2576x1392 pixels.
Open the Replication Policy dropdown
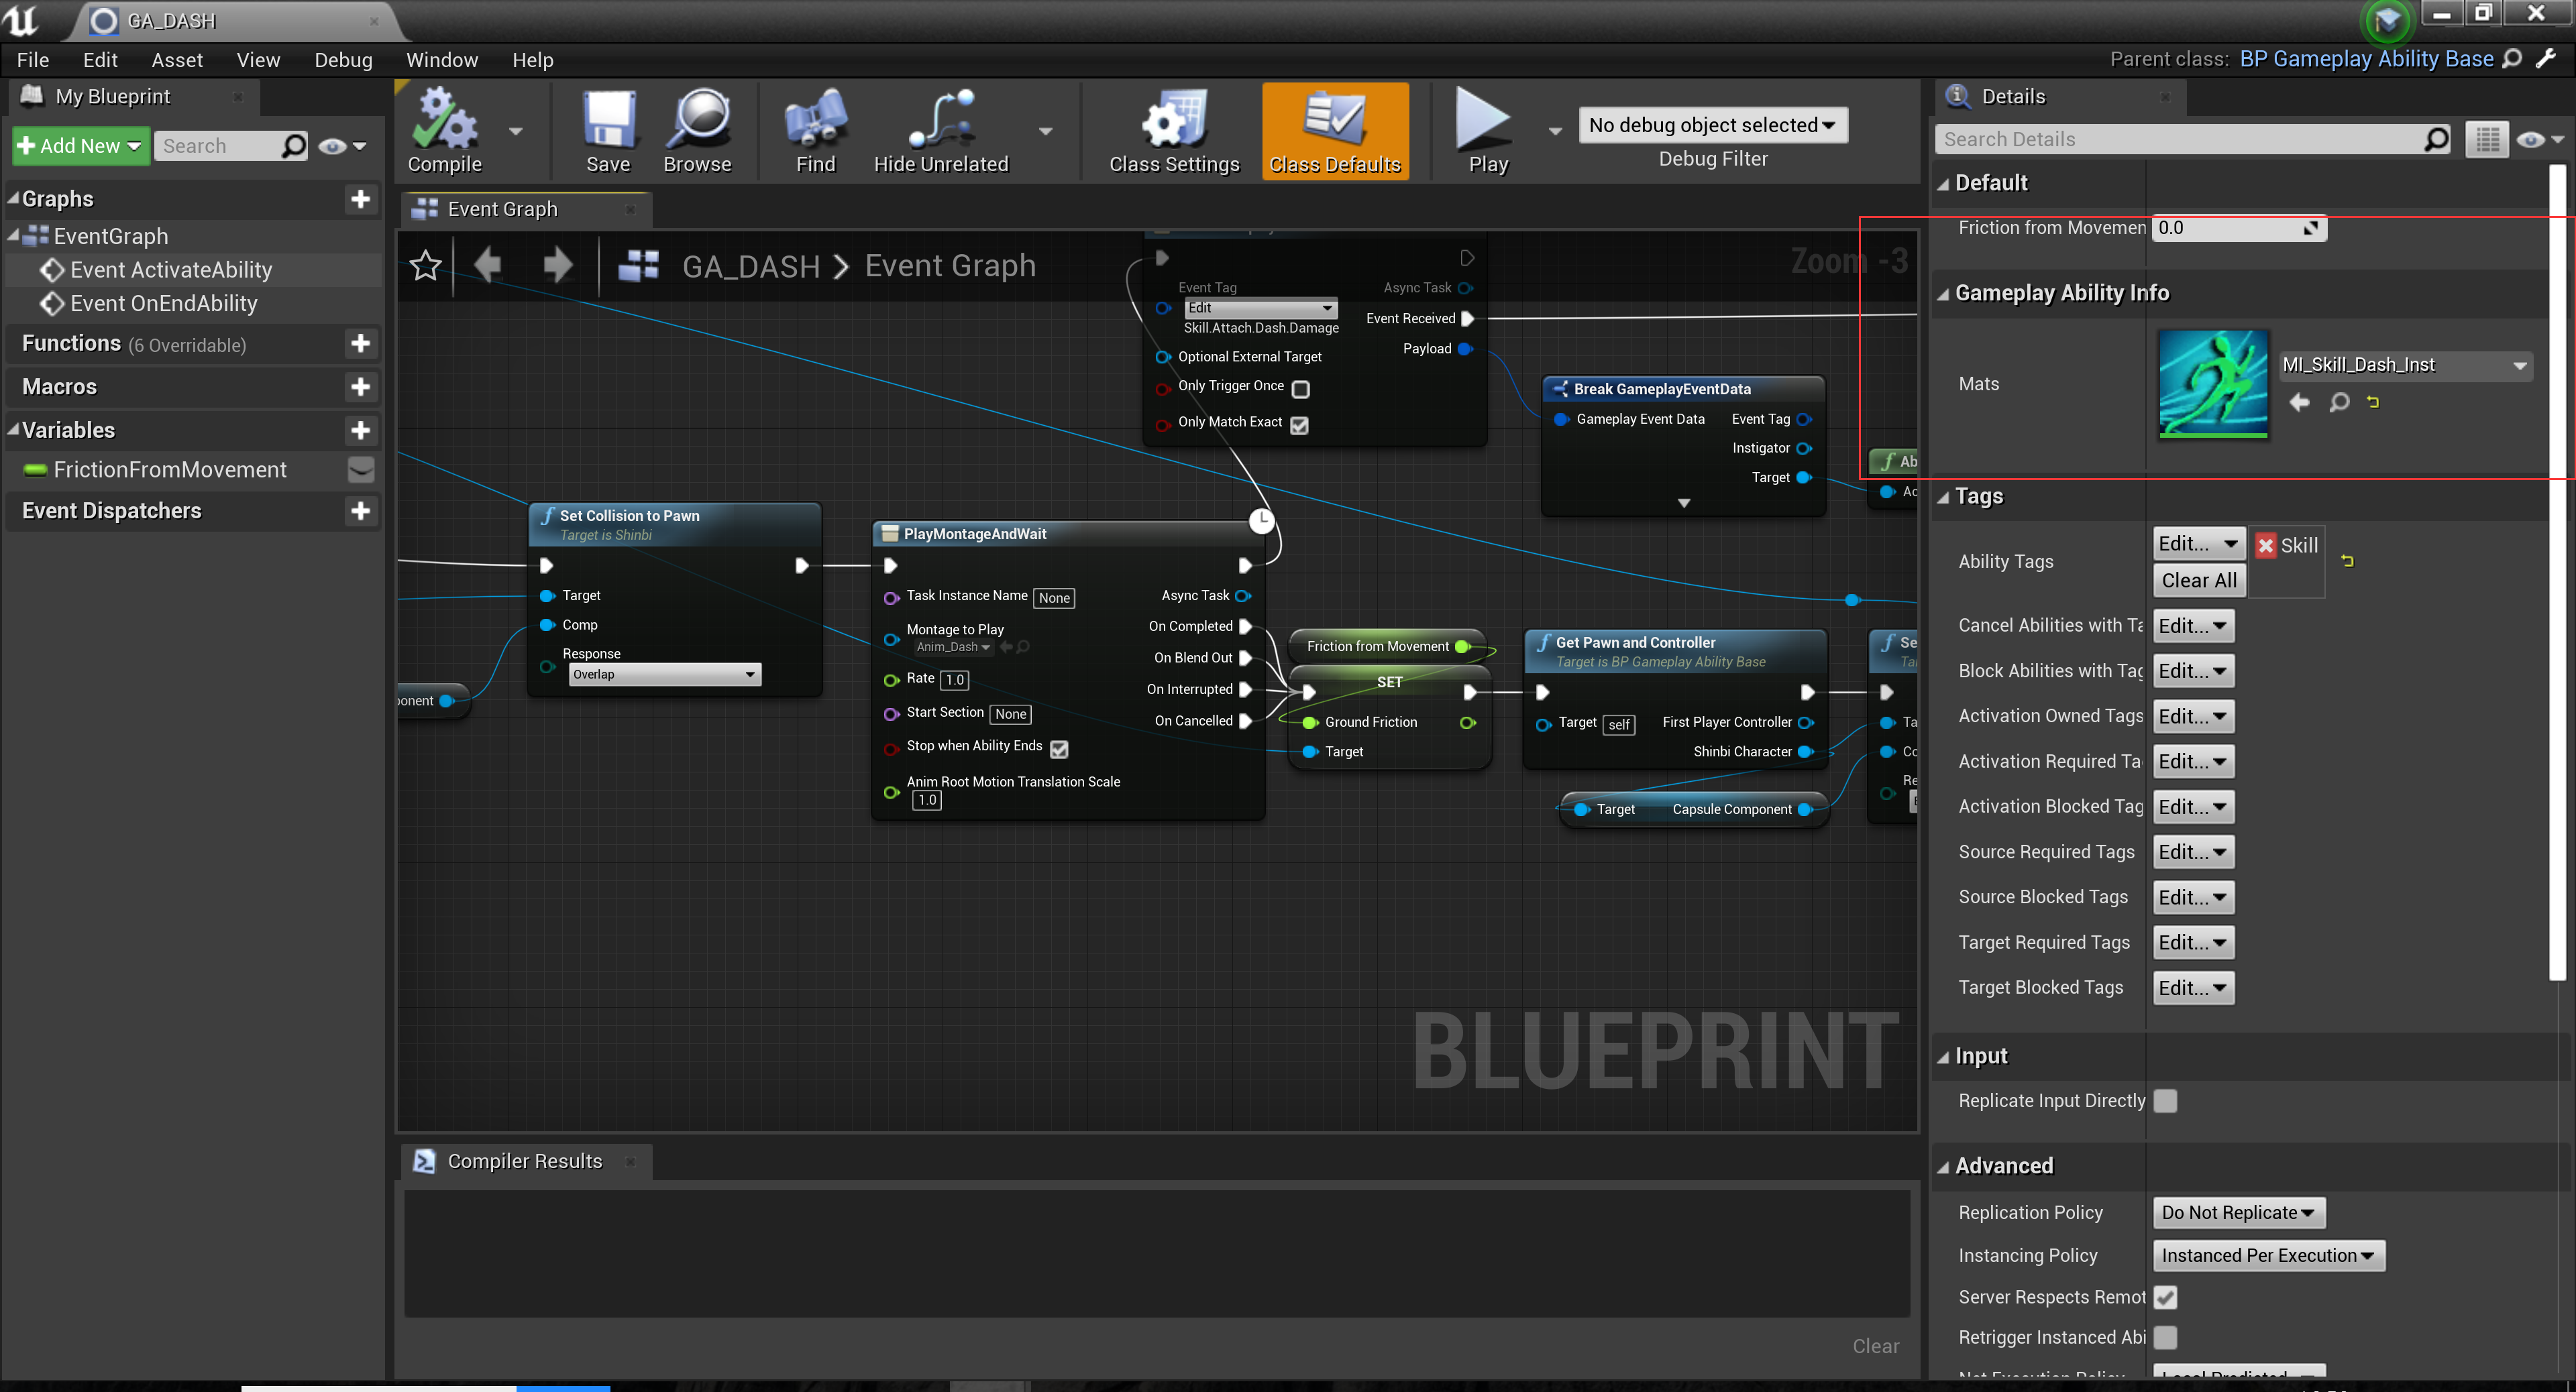[x=2239, y=1212]
